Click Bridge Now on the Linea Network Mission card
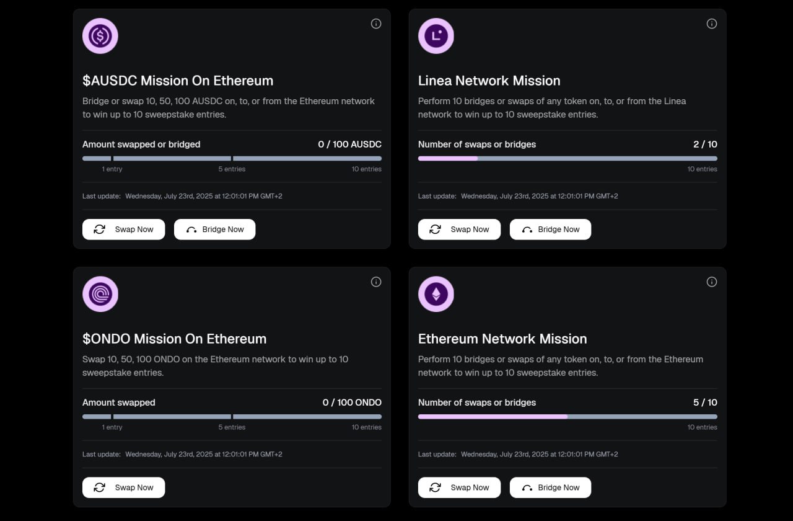793x521 pixels. pos(551,229)
